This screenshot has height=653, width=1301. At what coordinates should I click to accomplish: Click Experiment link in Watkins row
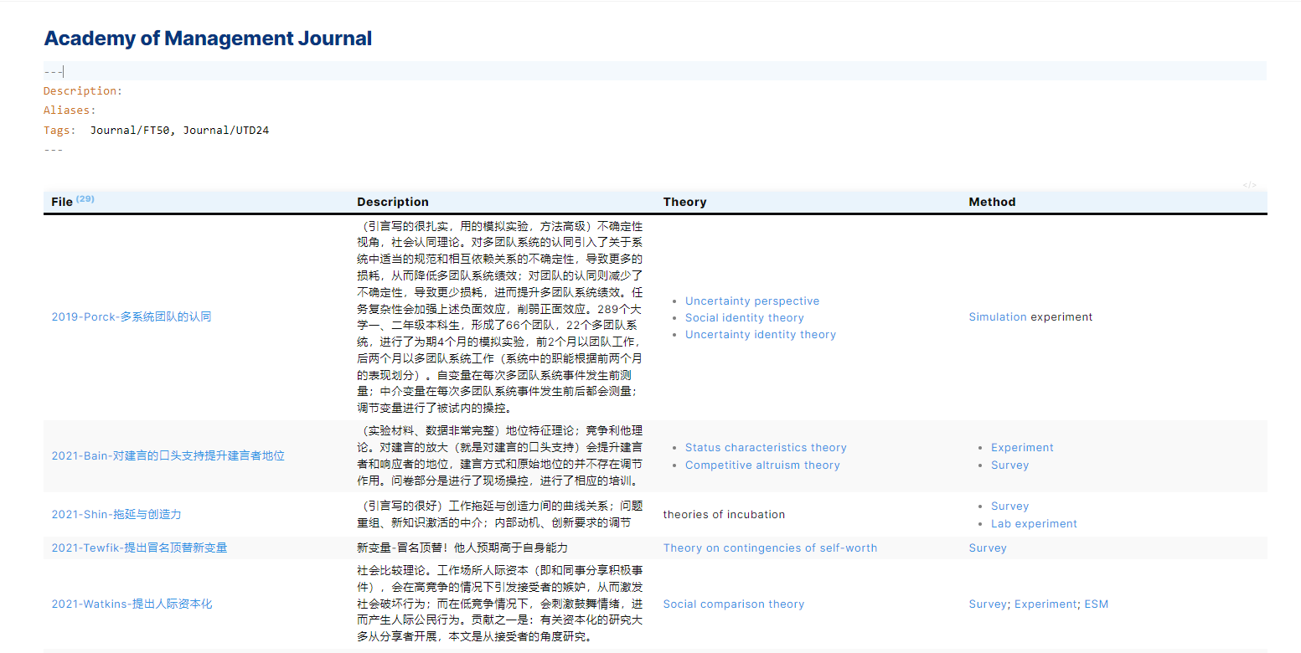click(x=1045, y=604)
